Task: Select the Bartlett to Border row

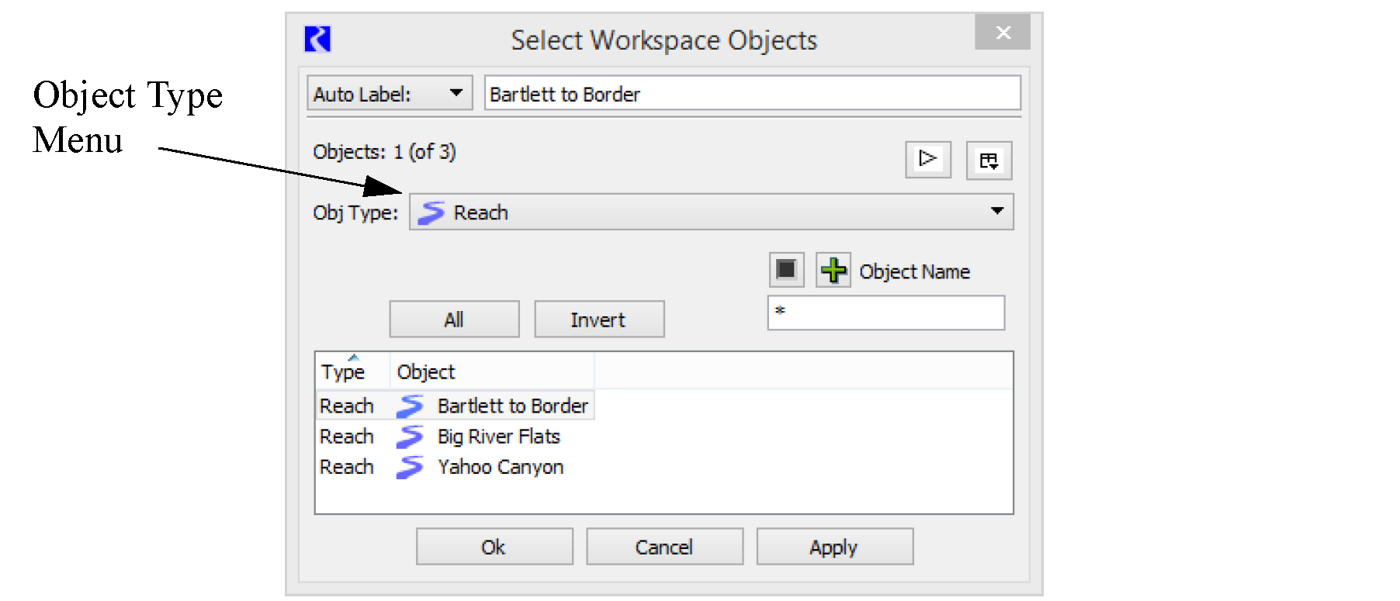Action: [512, 406]
